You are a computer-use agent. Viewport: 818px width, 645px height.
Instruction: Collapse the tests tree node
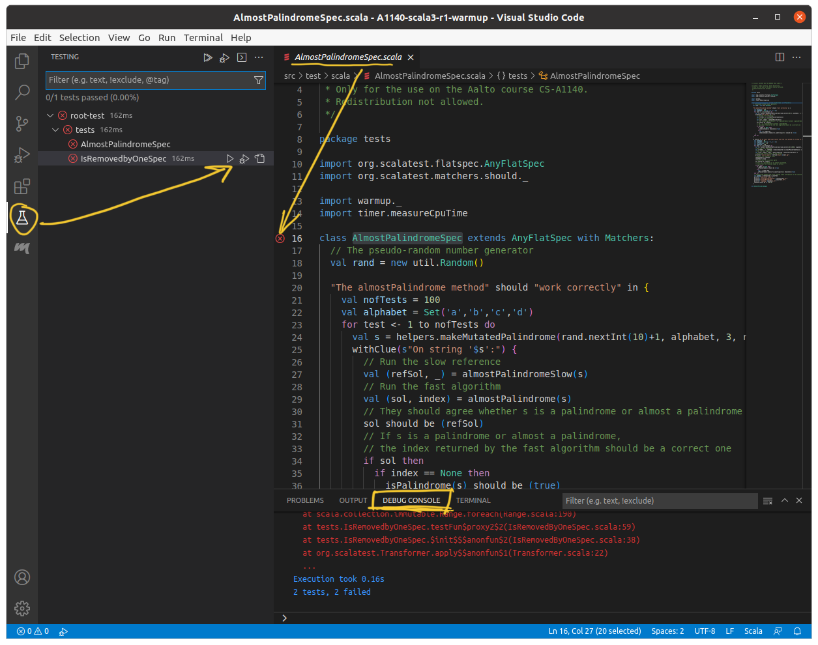pos(56,130)
